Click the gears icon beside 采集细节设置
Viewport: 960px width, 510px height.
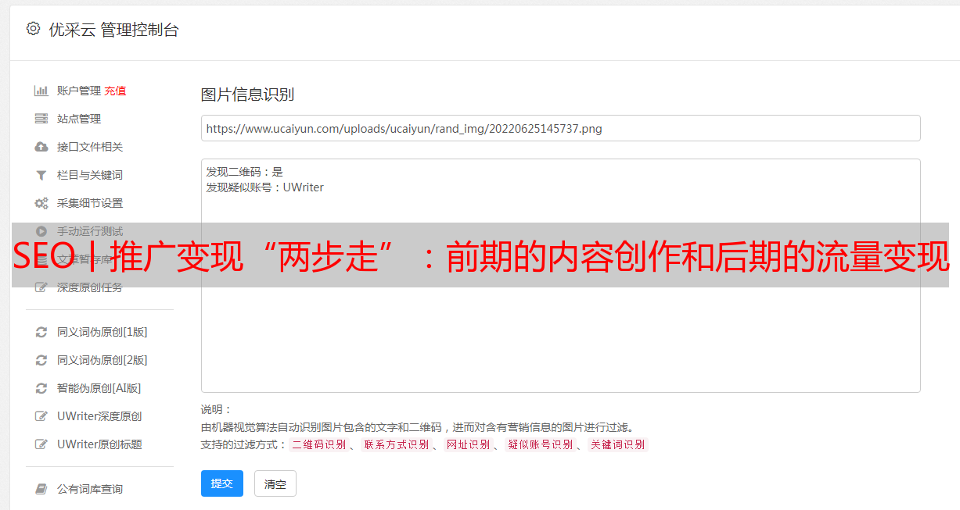[41, 203]
